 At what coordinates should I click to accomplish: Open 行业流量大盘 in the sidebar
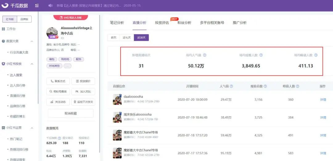(x=19, y=52)
